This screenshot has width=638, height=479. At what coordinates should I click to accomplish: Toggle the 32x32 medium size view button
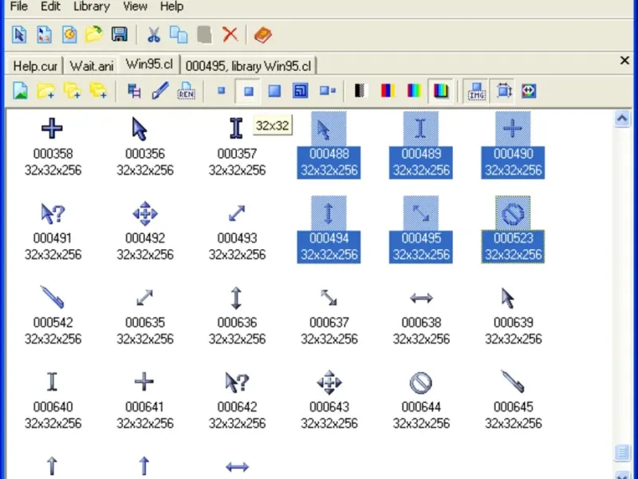(249, 91)
